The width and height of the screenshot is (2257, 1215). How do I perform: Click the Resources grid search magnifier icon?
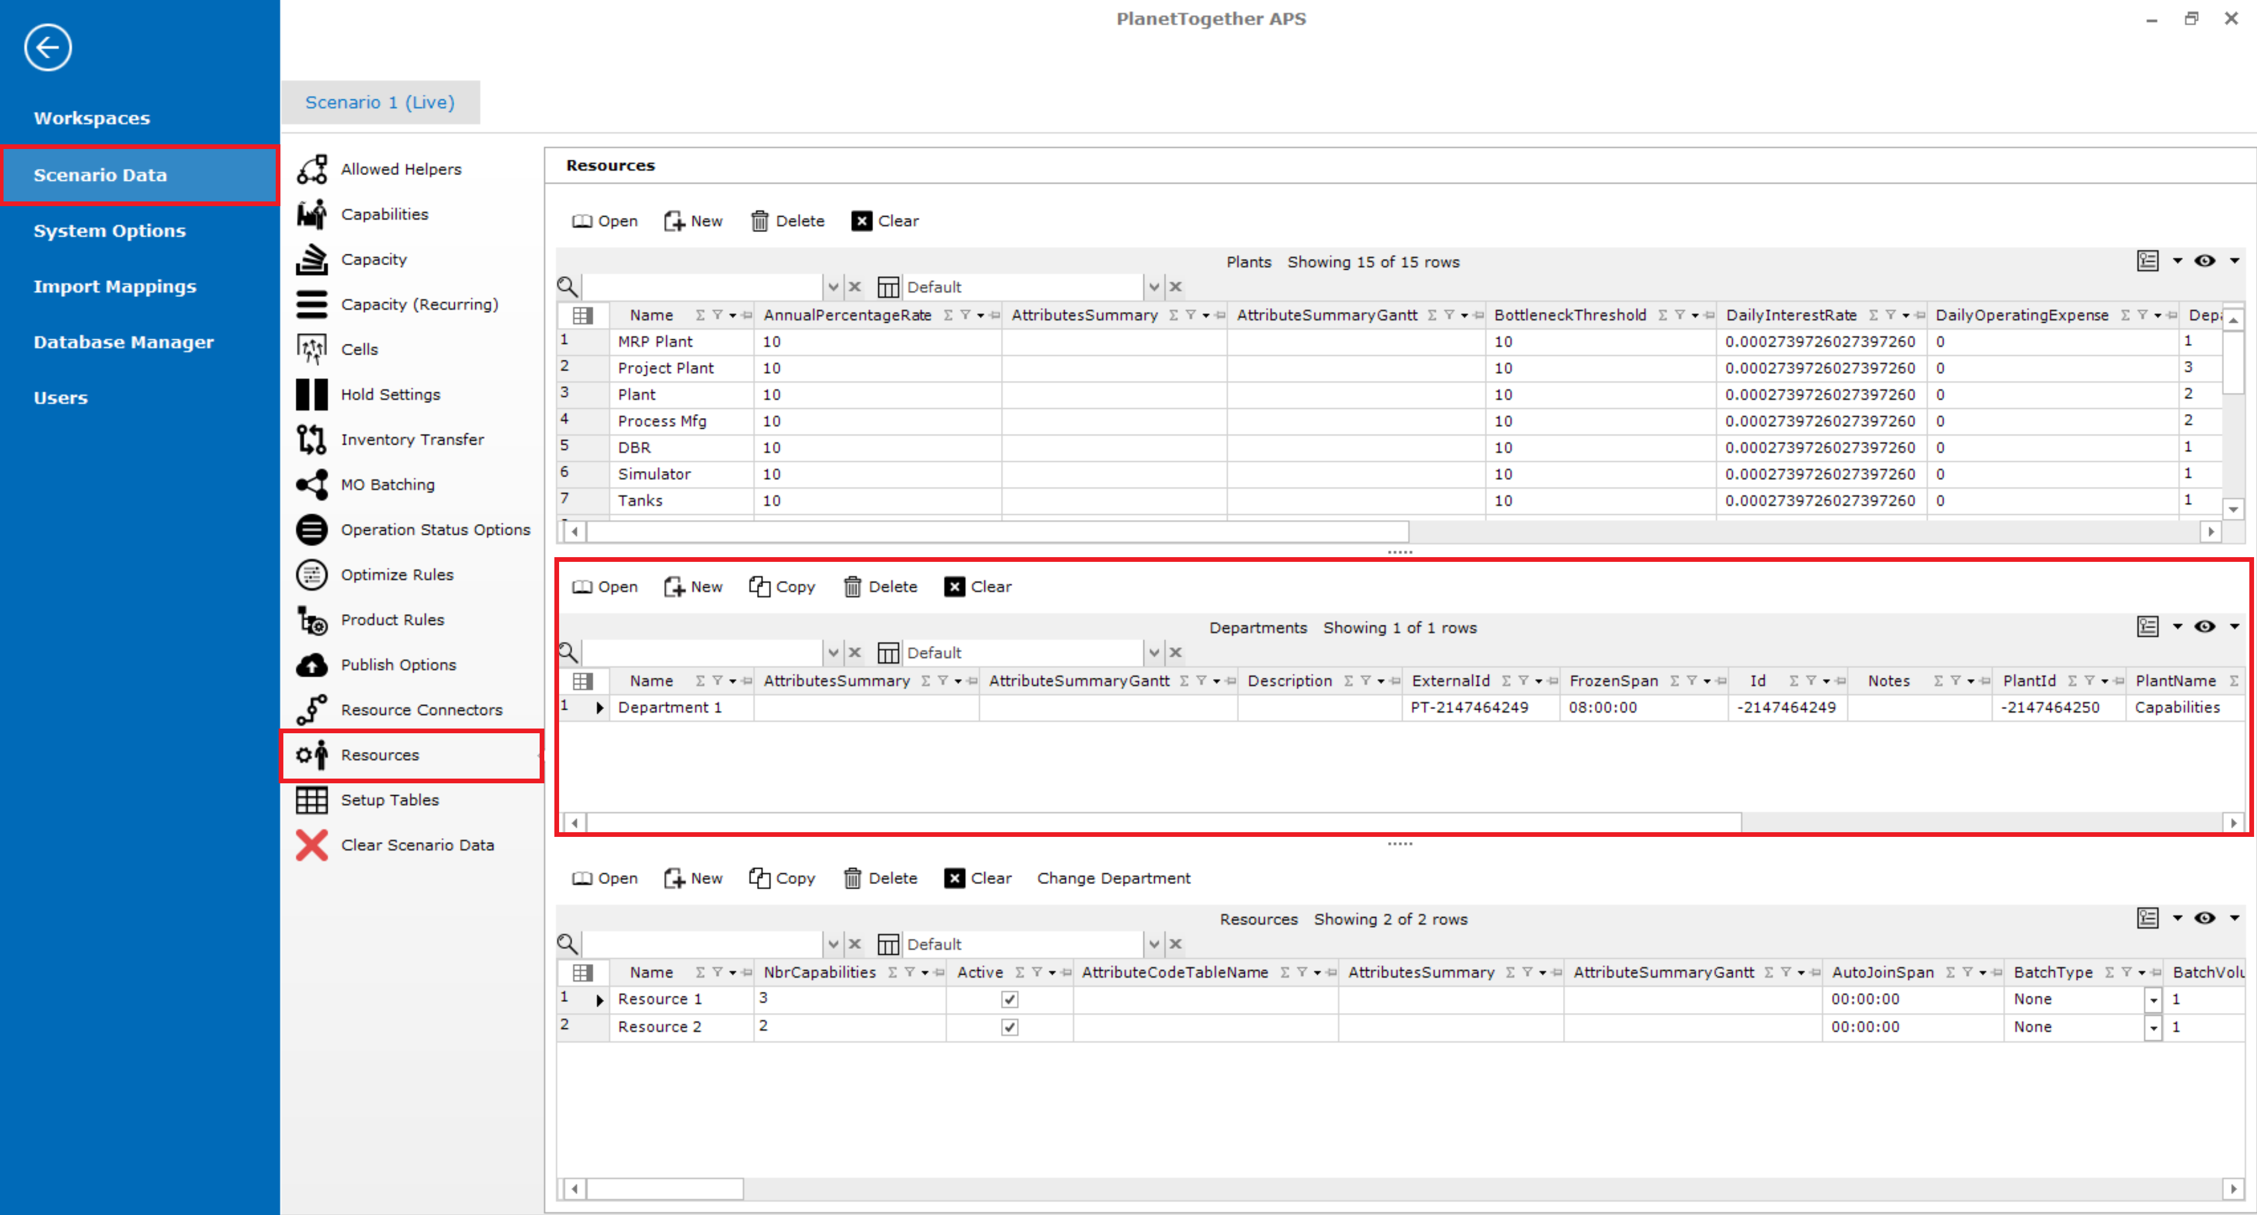point(567,944)
